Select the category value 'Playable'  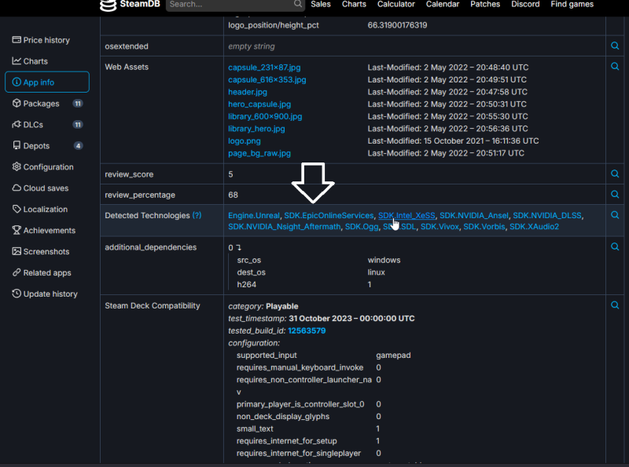[x=282, y=306]
